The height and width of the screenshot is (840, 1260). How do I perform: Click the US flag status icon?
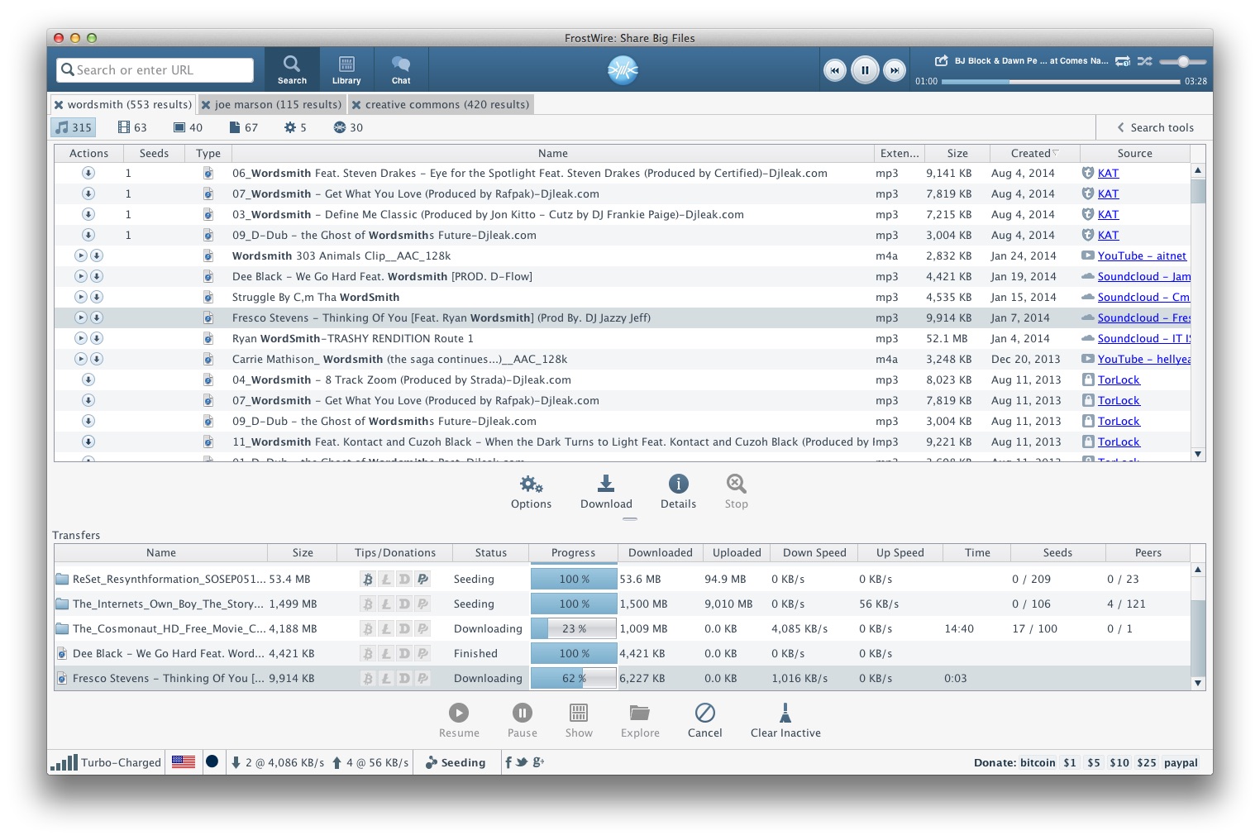184,761
